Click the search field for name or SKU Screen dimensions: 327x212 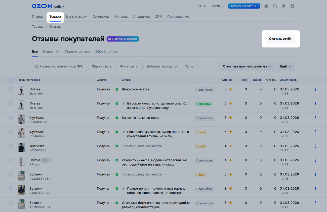point(59,67)
